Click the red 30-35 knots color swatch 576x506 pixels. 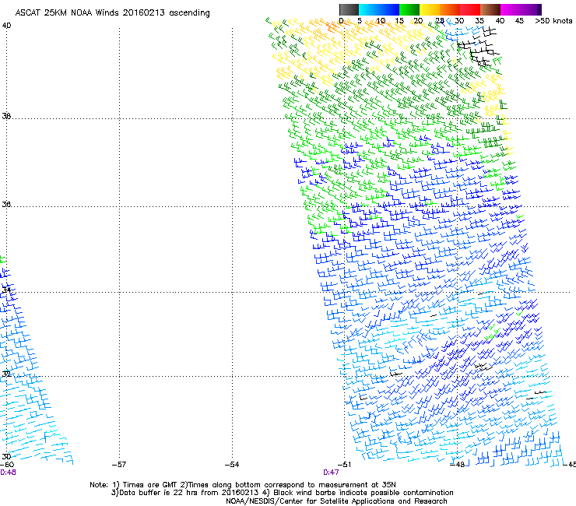470,9
